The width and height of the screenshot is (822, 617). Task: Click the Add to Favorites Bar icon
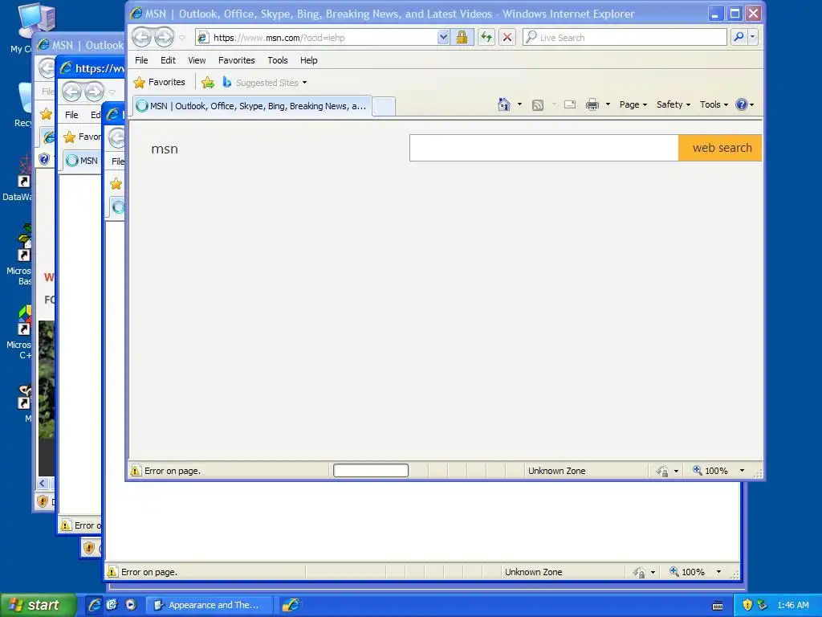pos(208,83)
